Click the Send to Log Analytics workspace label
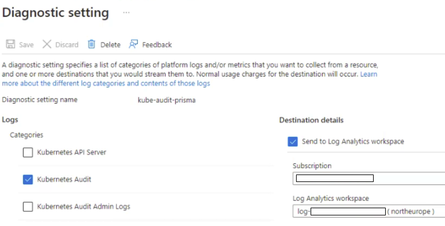Screen dimensions: 445x226 click(353, 141)
